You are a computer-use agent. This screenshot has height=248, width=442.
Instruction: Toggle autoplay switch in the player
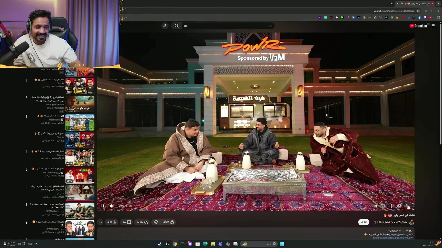(375, 206)
